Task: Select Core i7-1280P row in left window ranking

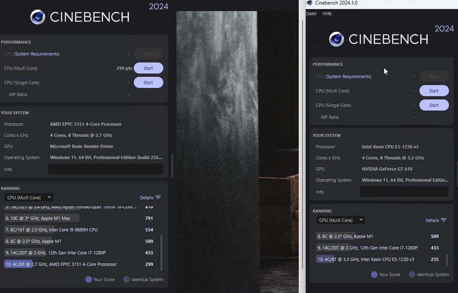Action: pos(79,253)
